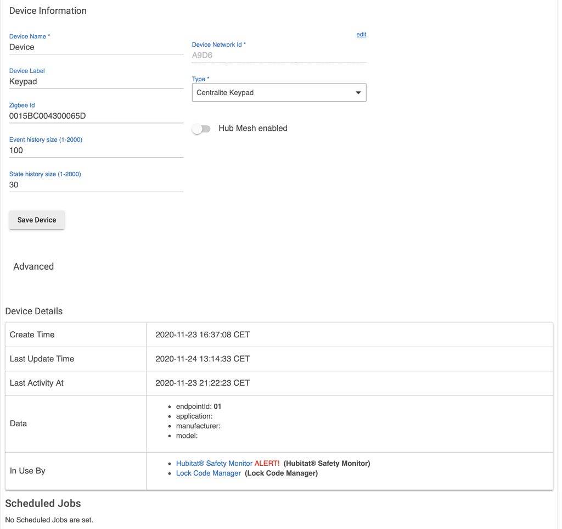Click the dropdown arrow on the Type selector

click(358, 92)
